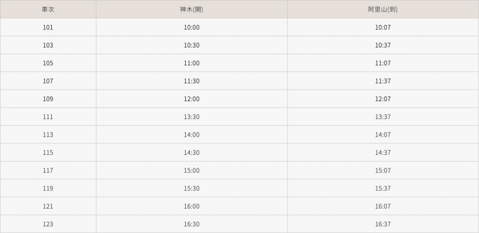
Task: Select train number 109 cell
Action: 48,99
